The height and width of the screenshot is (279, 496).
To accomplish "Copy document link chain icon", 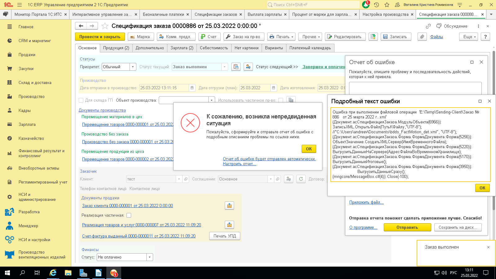I will [x=428, y=26].
